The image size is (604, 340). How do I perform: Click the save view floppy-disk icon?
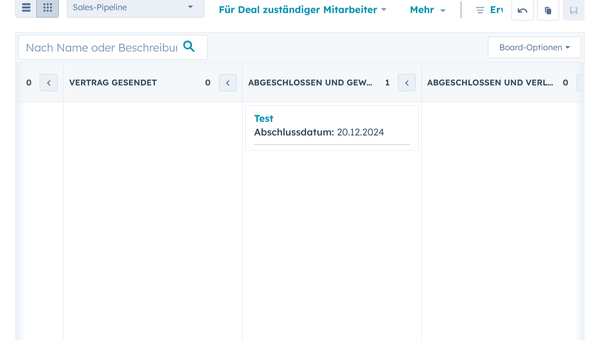(573, 10)
